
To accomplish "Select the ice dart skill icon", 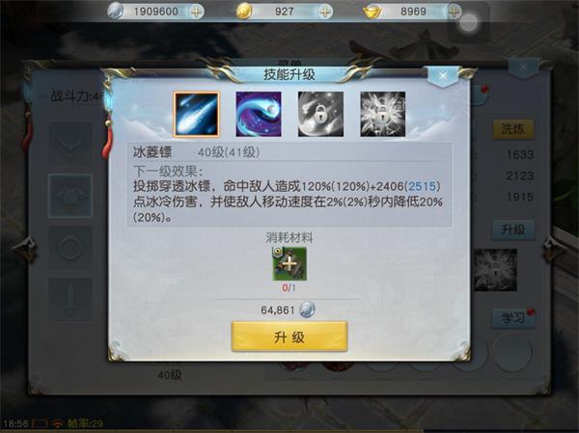I will pyautogui.click(x=197, y=115).
